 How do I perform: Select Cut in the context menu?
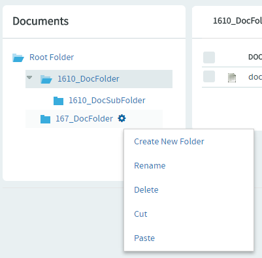140,214
